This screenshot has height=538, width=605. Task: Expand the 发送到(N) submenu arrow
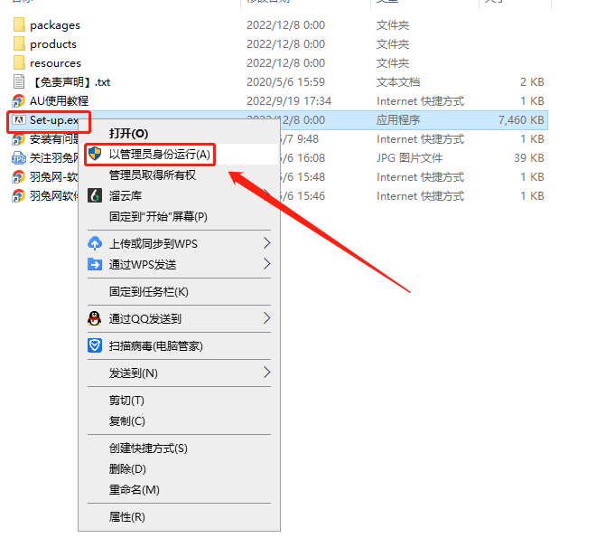(266, 373)
